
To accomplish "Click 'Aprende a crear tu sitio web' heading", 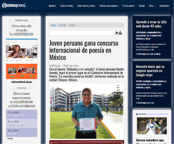I will [151, 24].
